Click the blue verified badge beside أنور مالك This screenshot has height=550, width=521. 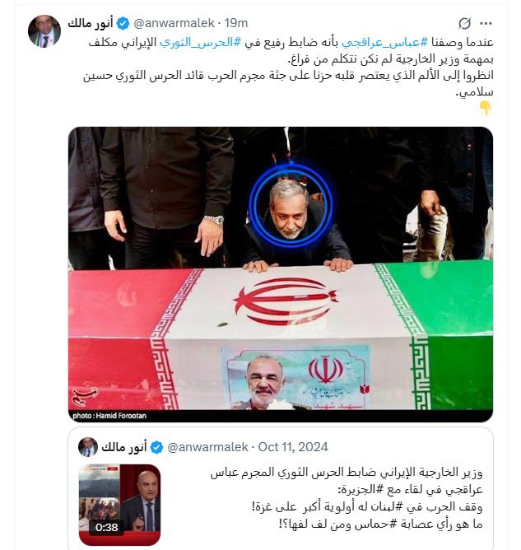[123, 24]
